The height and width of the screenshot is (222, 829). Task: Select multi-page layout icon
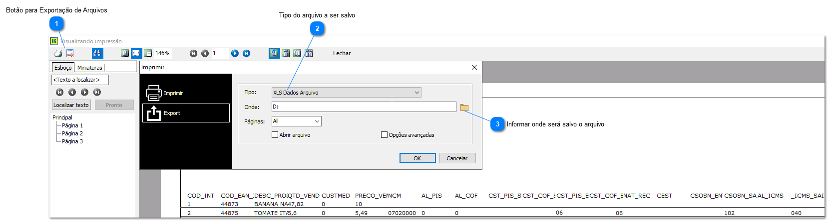[x=309, y=53]
